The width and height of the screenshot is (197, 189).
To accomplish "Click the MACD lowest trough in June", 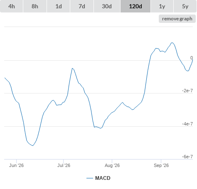I will tap(33, 145).
